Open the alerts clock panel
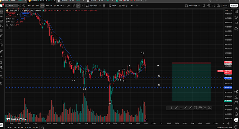 (236, 17)
